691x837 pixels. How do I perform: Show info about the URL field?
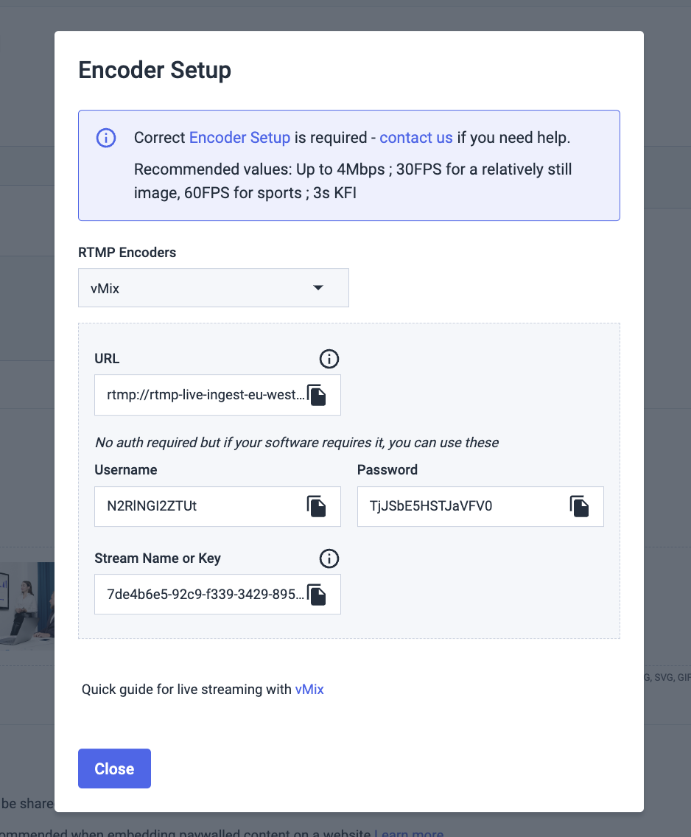coord(329,359)
